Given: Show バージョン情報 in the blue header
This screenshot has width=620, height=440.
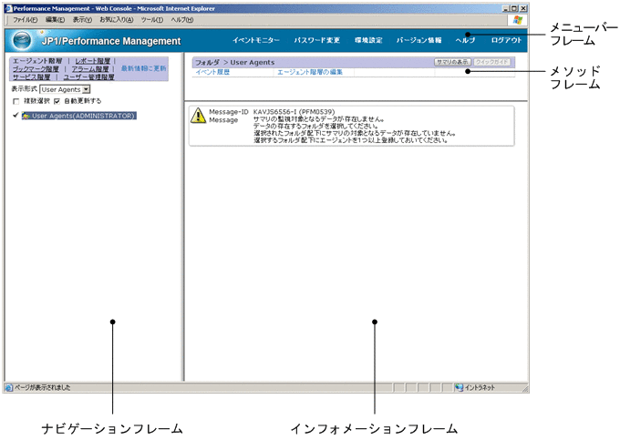Looking at the screenshot, I should 418,40.
